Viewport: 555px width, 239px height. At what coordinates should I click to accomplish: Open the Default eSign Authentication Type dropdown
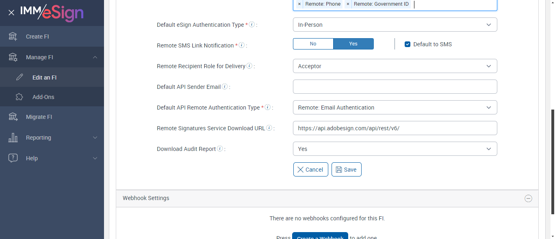click(395, 25)
